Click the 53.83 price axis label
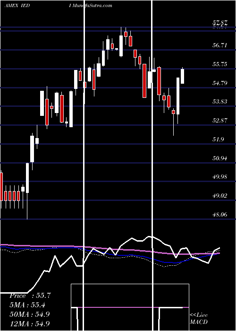The height and width of the screenshot is (331, 236). click(x=220, y=102)
